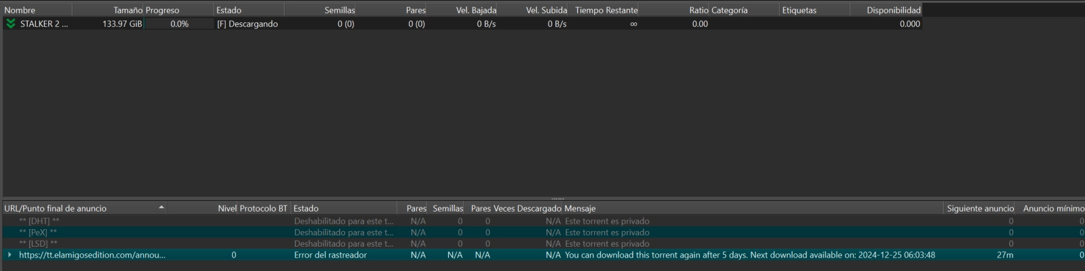The height and width of the screenshot is (271, 1085).
Task: Sort by Disponibilidad column header
Action: click(893, 10)
